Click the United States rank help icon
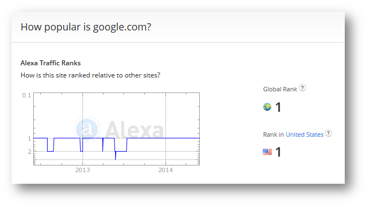This screenshot has height=207, width=368. (329, 133)
